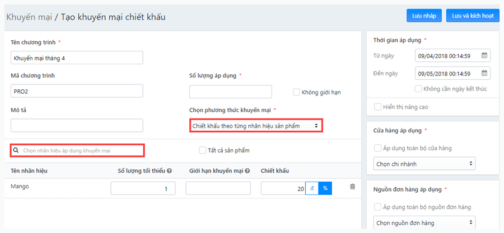Check Tất cả sản phẩm option
Image resolution: width=504 pixels, height=233 pixels.
click(x=202, y=150)
